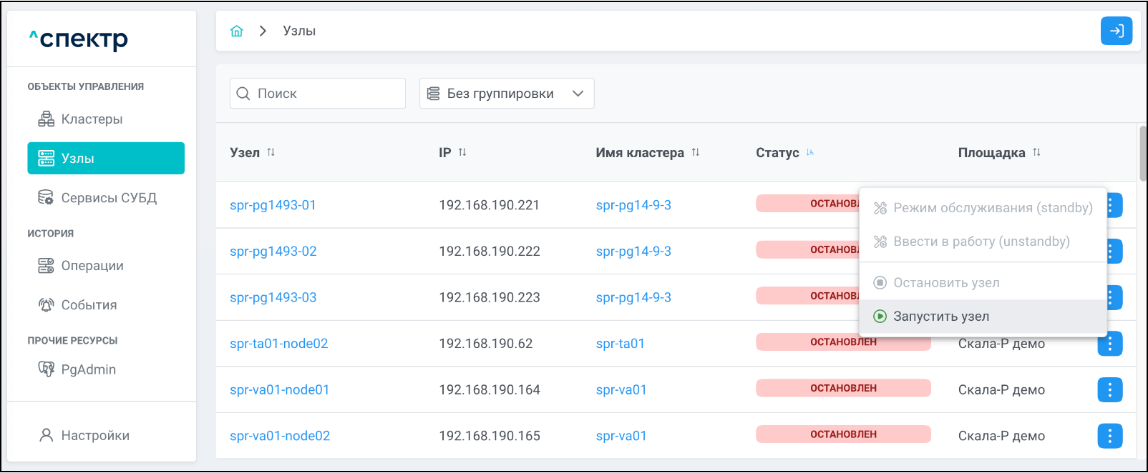Sort table by IP column arrows
The height and width of the screenshot is (473, 1148).
click(x=462, y=152)
